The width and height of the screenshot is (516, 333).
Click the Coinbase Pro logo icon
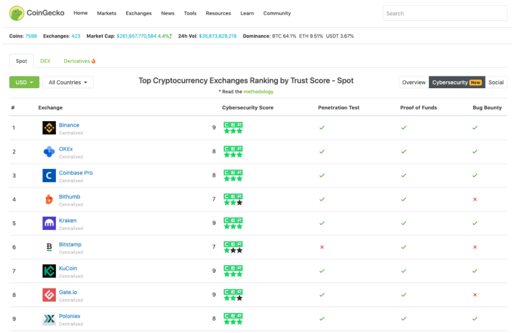click(x=49, y=175)
